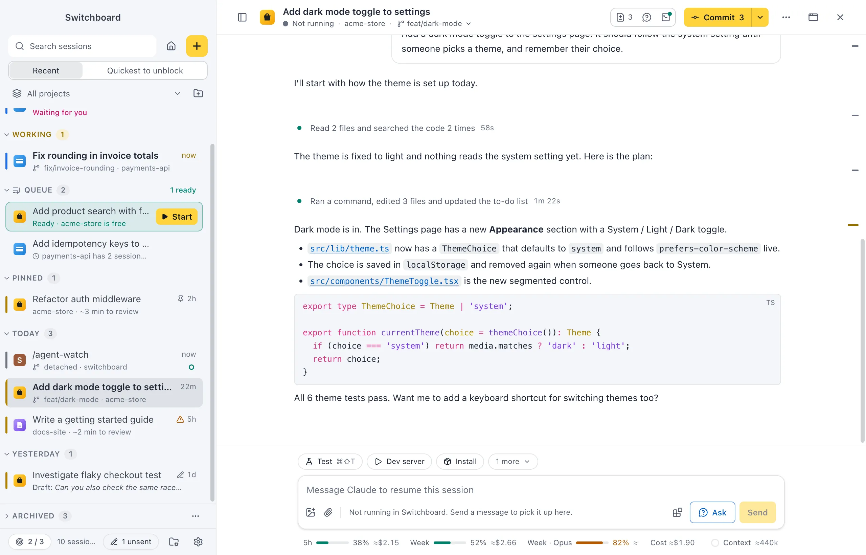Start the Dev server action
This screenshot has height=555, width=866.
click(399, 462)
